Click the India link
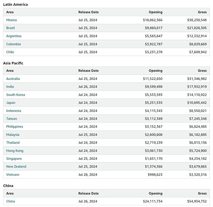 pyautogui.click(x=10, y=87)
